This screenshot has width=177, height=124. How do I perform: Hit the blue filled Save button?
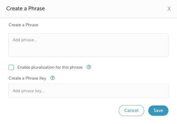point(158,110)
